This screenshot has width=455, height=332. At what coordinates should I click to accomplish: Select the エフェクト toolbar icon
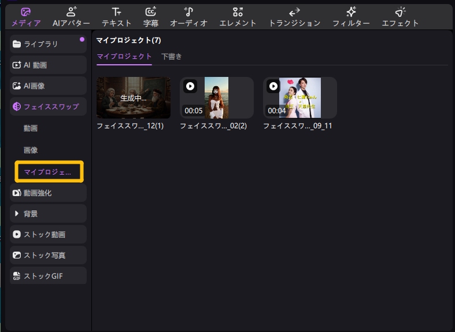pos(400,12)
